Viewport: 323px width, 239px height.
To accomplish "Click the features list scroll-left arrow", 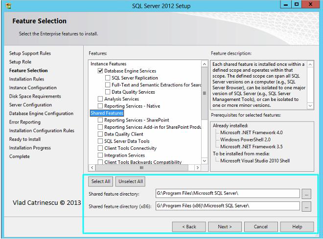I will [92, 168].
